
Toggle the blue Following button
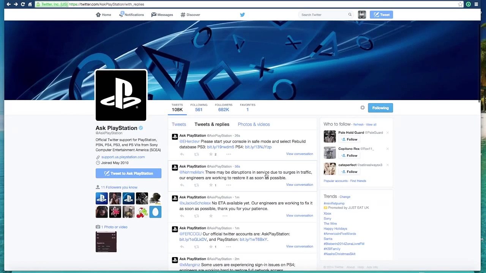click(380, 108)
